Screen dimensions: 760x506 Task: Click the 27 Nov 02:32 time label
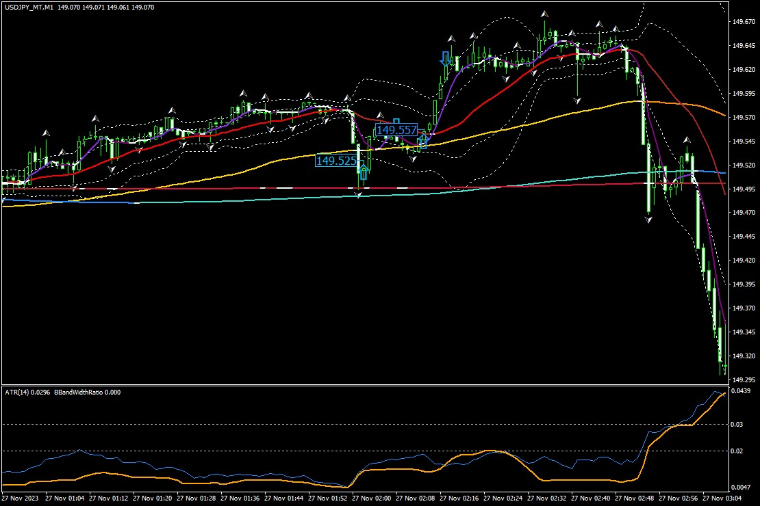pyautogui.click(x=547, y=498)
